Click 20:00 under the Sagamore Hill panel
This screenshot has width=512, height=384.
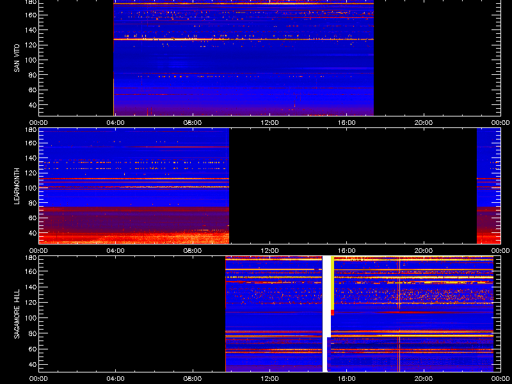[424, 379]
